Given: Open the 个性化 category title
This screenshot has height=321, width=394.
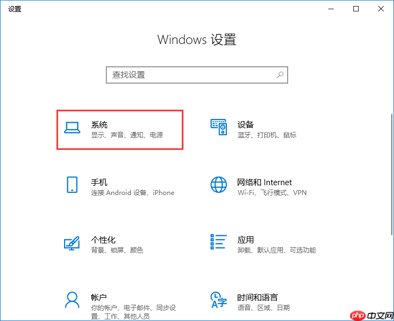Looking at the screenshot, I should (103, 240).
